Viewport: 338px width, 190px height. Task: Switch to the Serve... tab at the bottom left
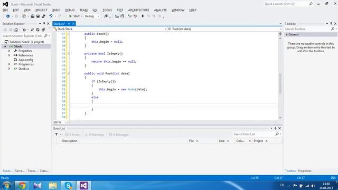tap(20, 171)
